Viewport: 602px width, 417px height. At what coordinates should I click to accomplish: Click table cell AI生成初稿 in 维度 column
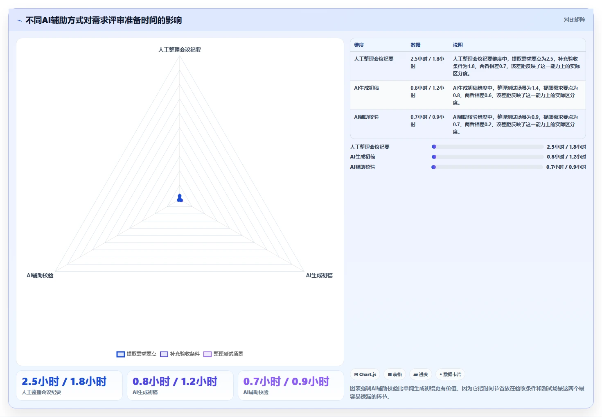click(366, 88)
